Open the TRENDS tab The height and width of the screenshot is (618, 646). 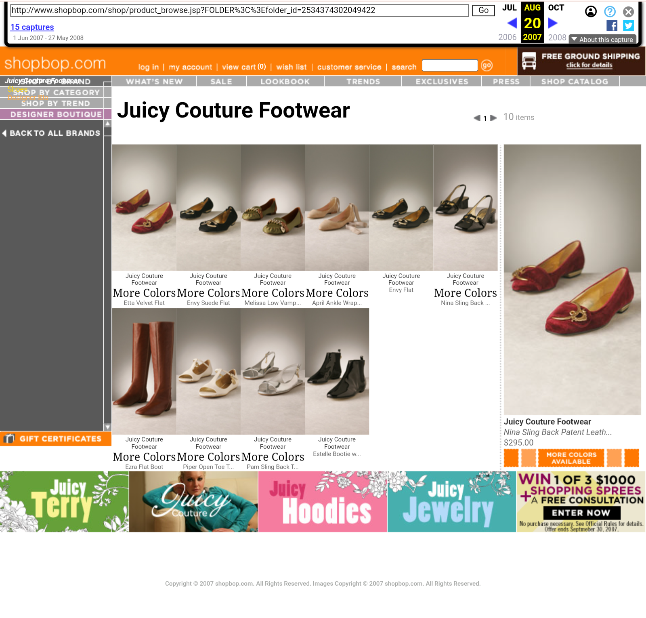pyautogui.click(x=363, y=82)
